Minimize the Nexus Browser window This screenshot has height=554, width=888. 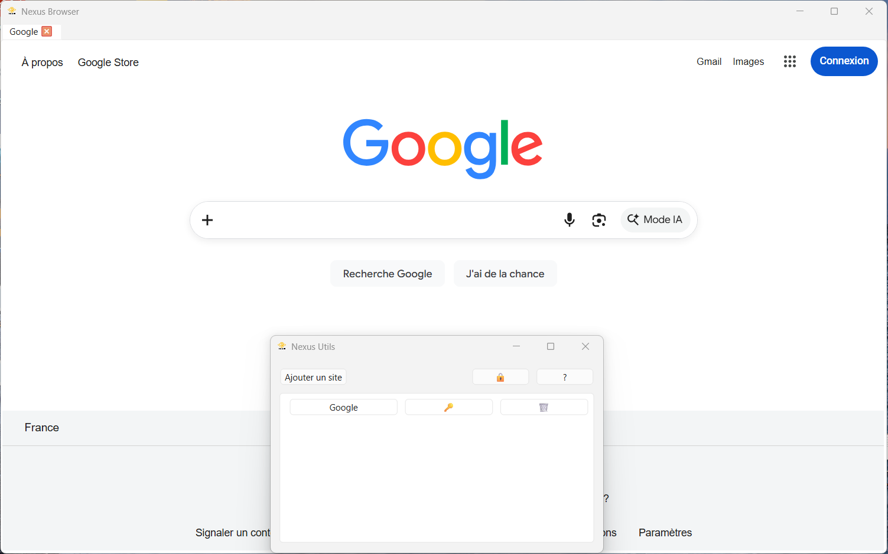tap(800, 11)
